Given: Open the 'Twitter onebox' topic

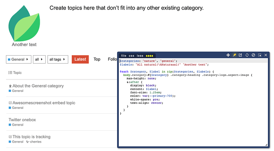Looking at the screenshot, I should coord(22,120).
